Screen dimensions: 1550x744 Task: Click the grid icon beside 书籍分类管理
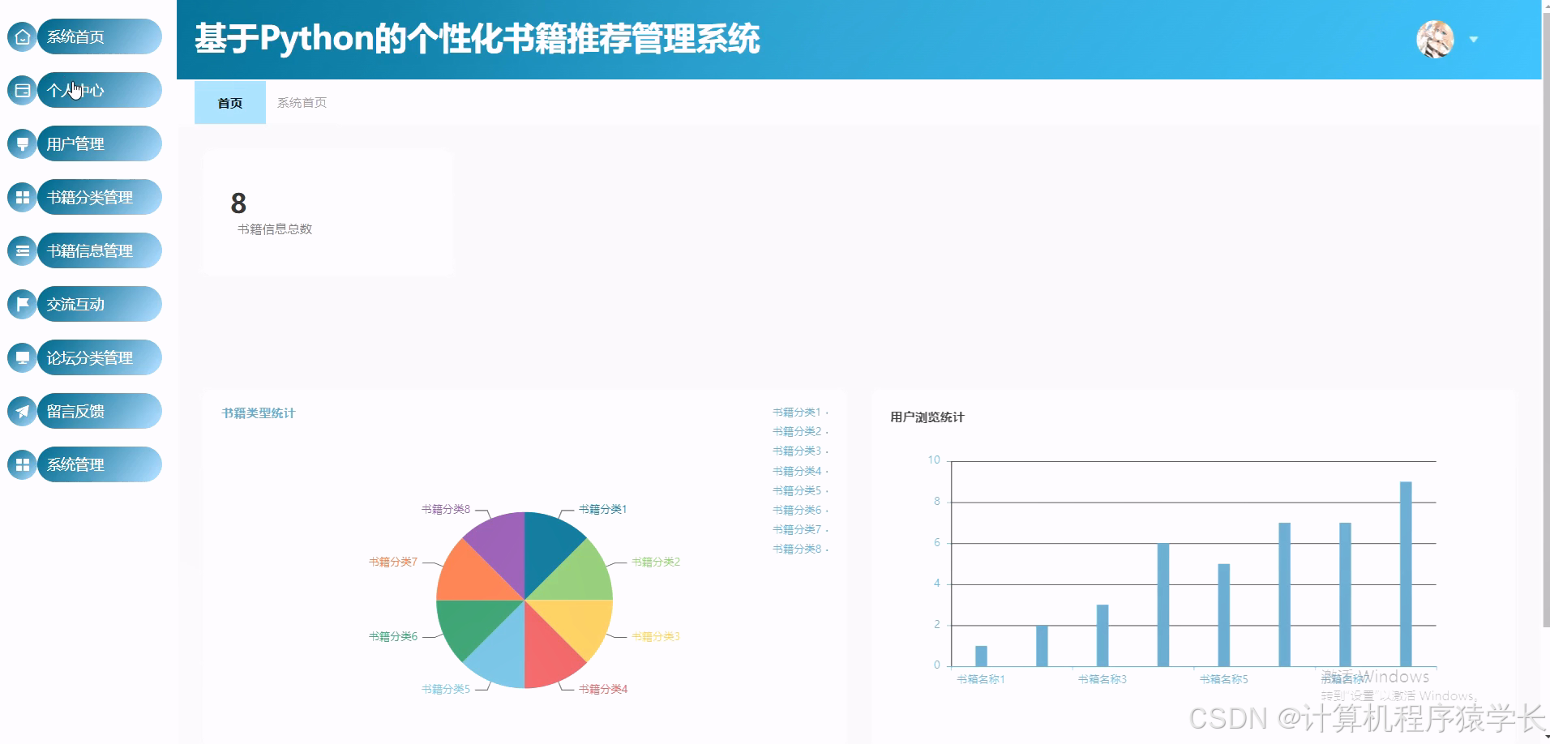(x=22, y=197)
